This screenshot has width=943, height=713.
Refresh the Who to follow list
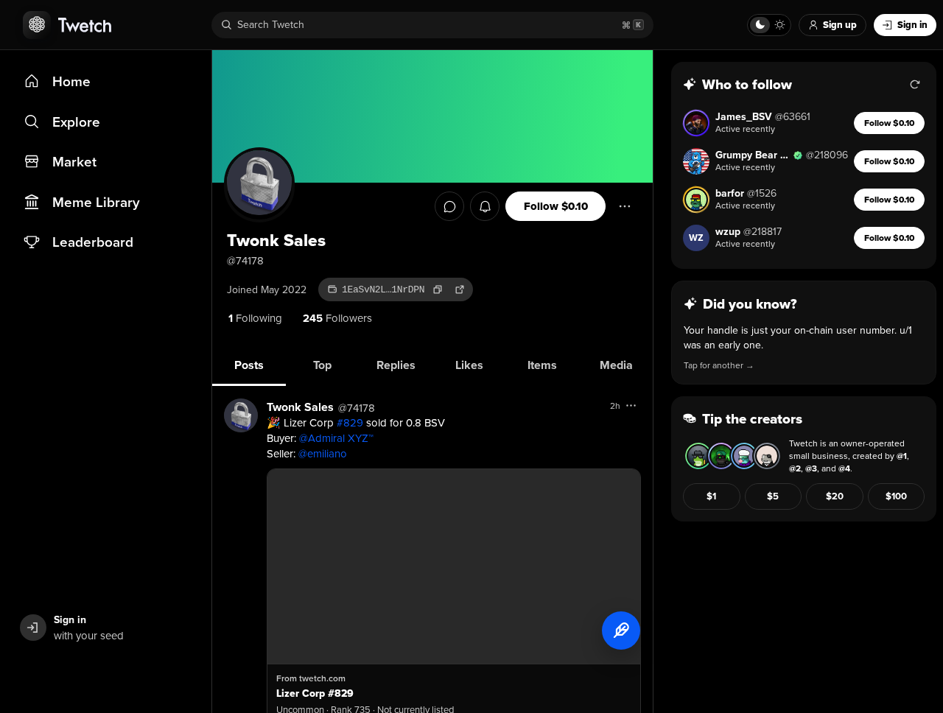915,85
